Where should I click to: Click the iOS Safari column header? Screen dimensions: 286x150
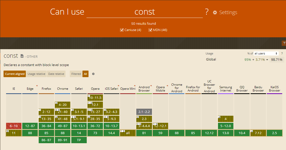tap(112, 89)
